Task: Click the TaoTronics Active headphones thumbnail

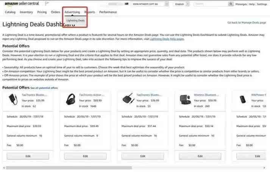Action: click(x=70, y=99)
